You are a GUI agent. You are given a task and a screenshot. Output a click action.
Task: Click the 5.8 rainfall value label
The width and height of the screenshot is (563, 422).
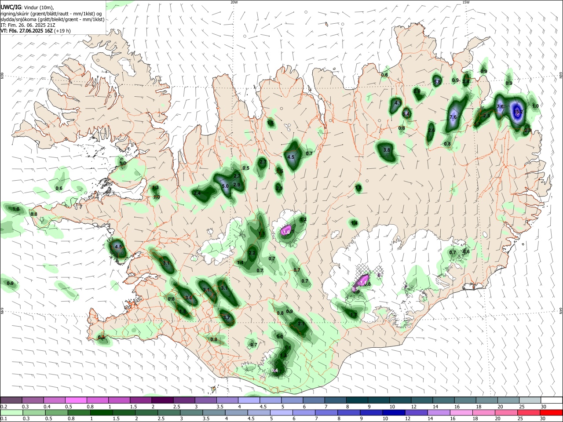437,82
